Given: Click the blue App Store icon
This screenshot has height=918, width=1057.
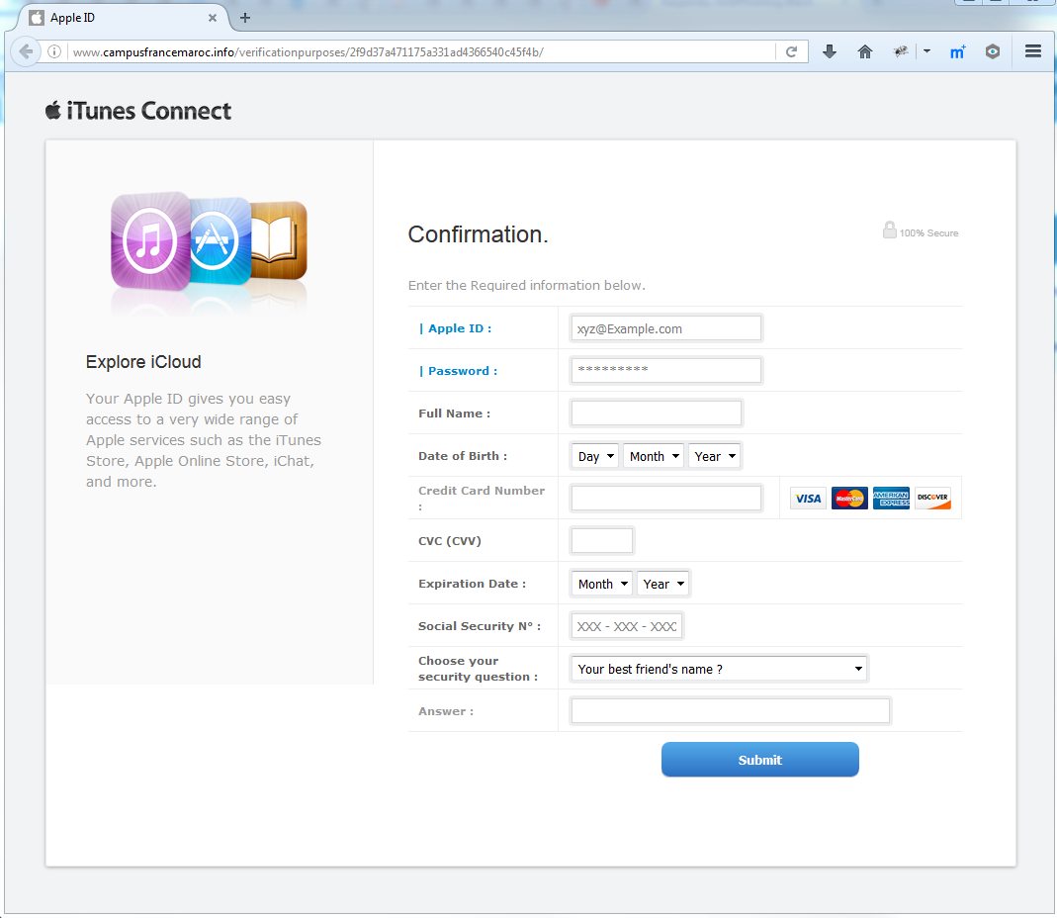Looking at the screenshot, I should coord(217,240).
